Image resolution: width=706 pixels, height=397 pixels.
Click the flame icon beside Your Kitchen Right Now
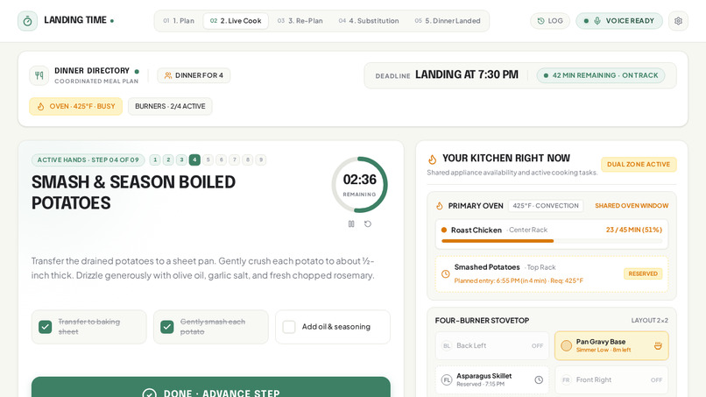click(x=432, y=160)
